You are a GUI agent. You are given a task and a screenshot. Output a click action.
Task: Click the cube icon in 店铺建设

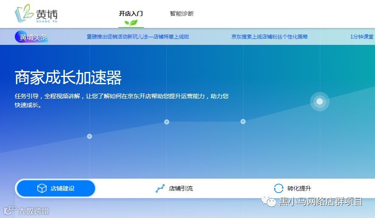pyautogui.click(x=42, y=188)
